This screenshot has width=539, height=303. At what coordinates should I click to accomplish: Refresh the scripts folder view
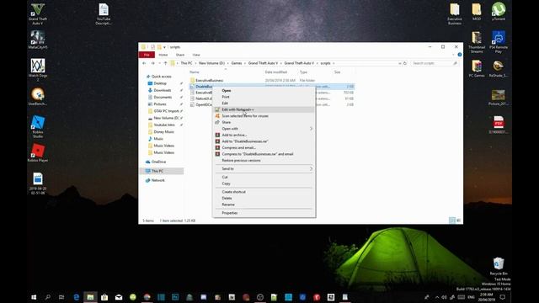click(x=405, y=63)
